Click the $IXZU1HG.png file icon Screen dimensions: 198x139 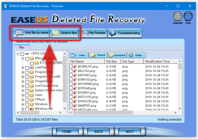coord(75,97)
